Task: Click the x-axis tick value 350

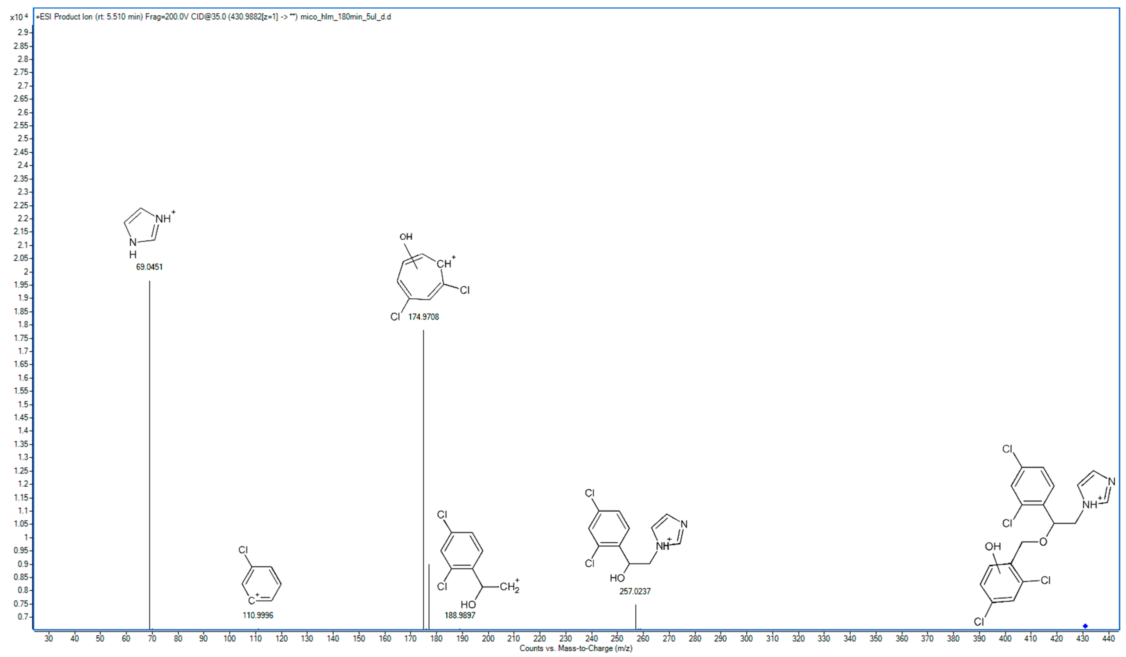Action: point(876,639)
